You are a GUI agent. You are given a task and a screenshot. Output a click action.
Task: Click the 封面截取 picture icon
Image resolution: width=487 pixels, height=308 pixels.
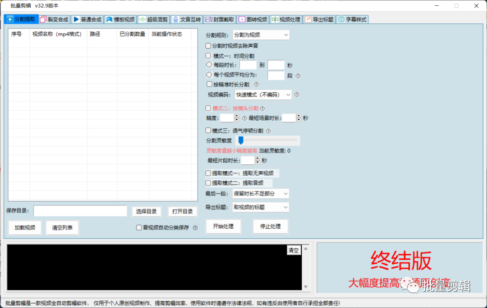pos(208,19)
